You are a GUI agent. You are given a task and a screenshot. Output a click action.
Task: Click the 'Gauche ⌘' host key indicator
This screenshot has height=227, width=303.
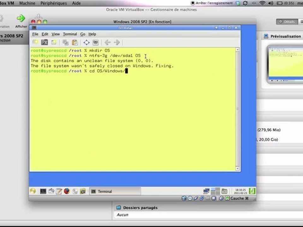tap(239, 198)
